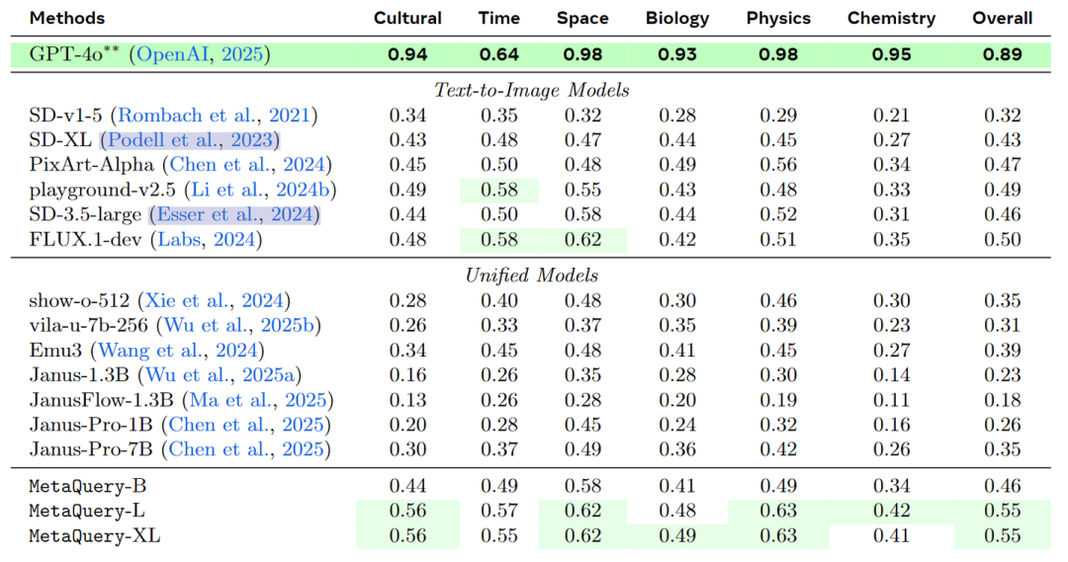Click the Text-to-Image Models section heading
Viewport: 1068px width, 562px height.
[x=531, y=91]
